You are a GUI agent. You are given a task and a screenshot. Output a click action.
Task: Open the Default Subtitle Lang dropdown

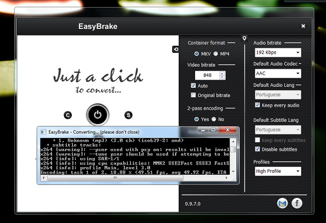pyautogui.click(x=278, y=130)
